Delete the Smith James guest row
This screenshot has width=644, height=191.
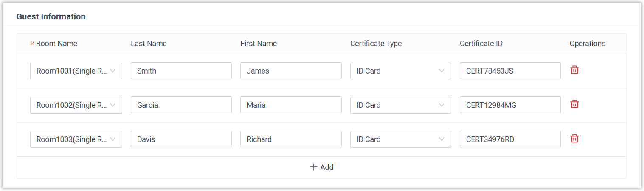point(574,70)
